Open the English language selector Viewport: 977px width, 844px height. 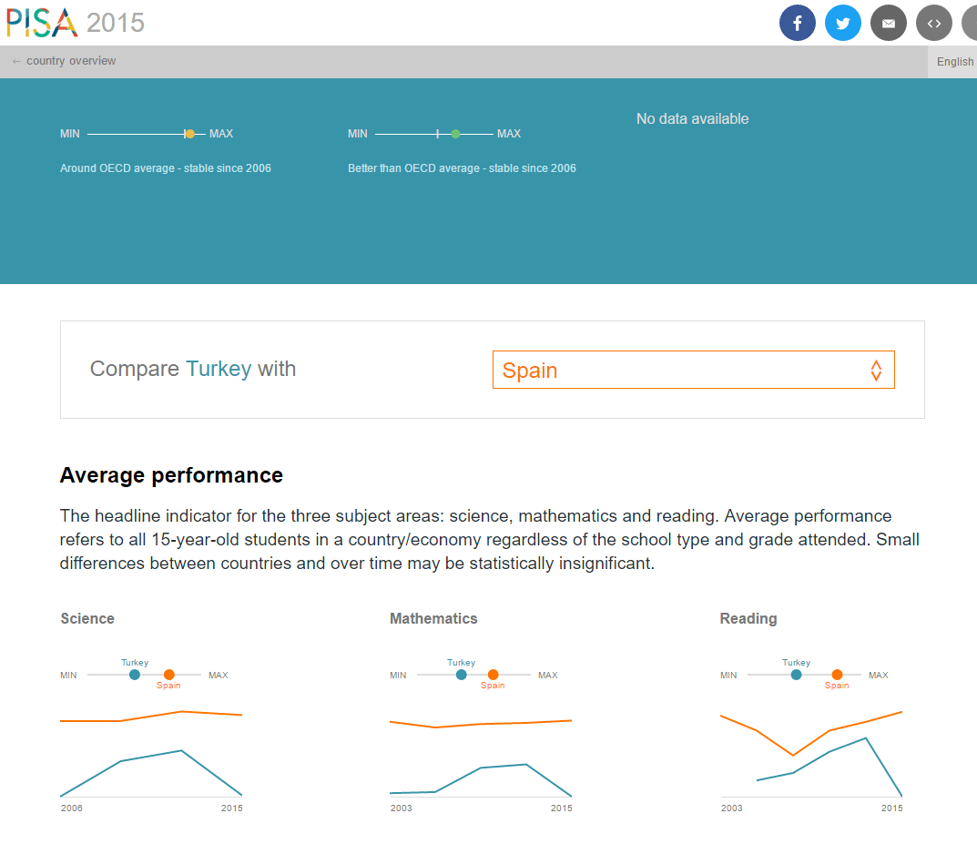tap(954, 62)
